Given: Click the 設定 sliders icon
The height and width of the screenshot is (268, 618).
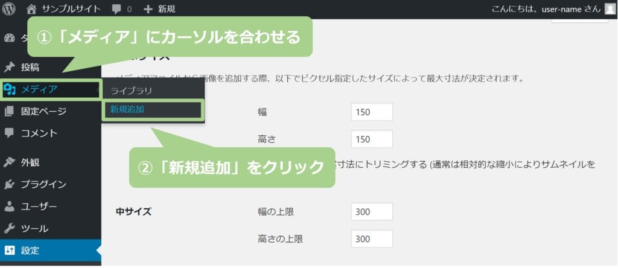Looking at the screenshot, I should click(9, 250).
